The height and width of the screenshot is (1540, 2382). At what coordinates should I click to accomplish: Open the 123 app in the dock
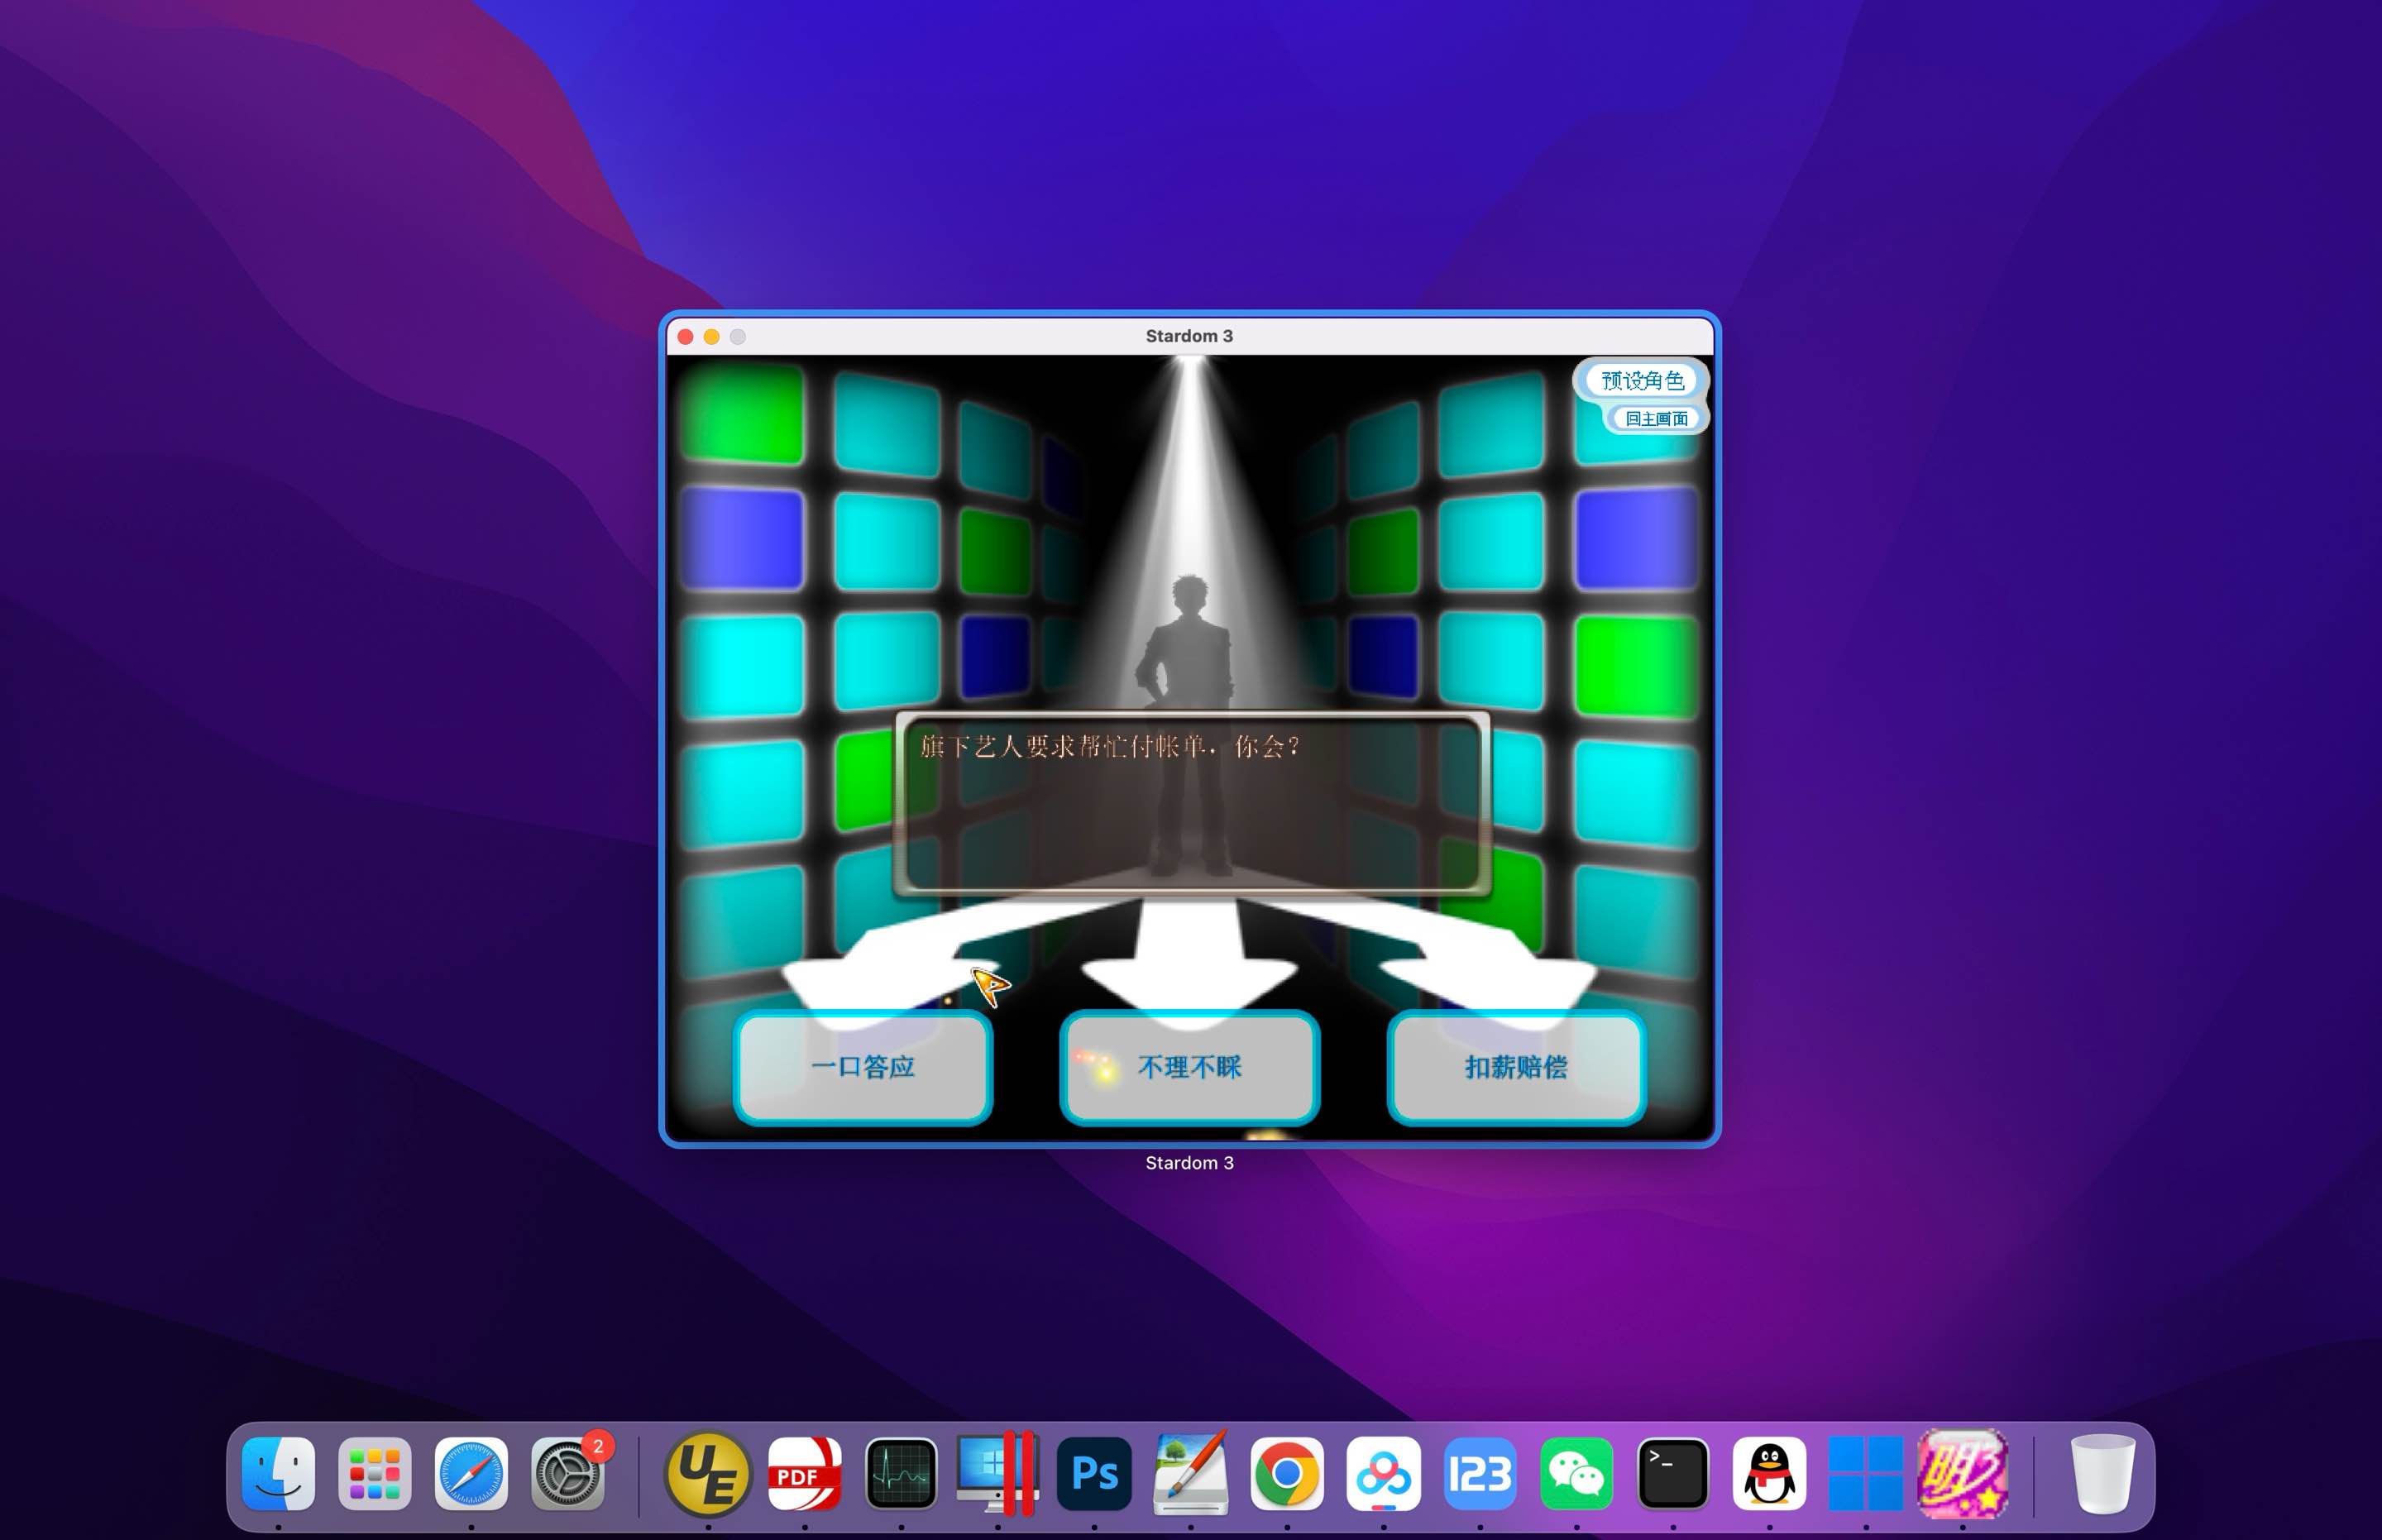(1480, 1473)
